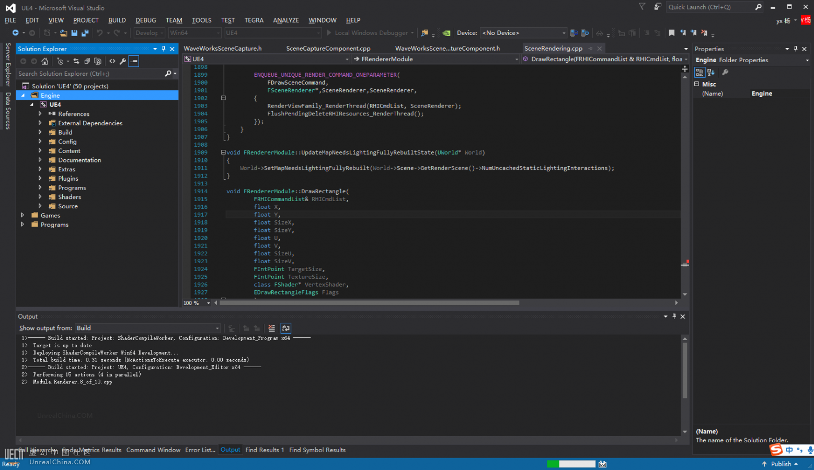Click View Code icon in Solution Explorer
This screenshot has width=814, height=470.
112,61
